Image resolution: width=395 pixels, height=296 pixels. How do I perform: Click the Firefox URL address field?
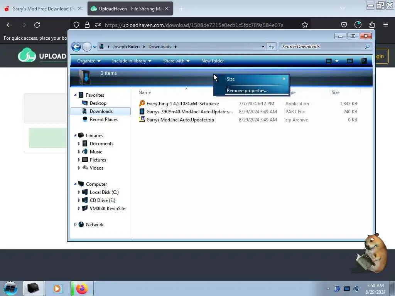point(194,25)
